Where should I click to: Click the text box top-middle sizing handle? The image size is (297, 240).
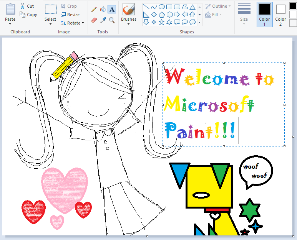pos(224,62)
